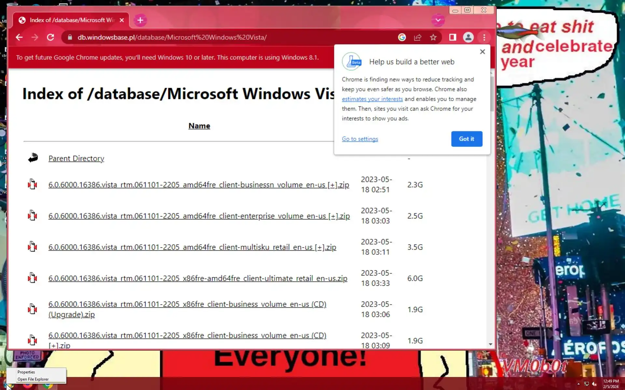Follow the estimates your interests link

tap(372, 99)
